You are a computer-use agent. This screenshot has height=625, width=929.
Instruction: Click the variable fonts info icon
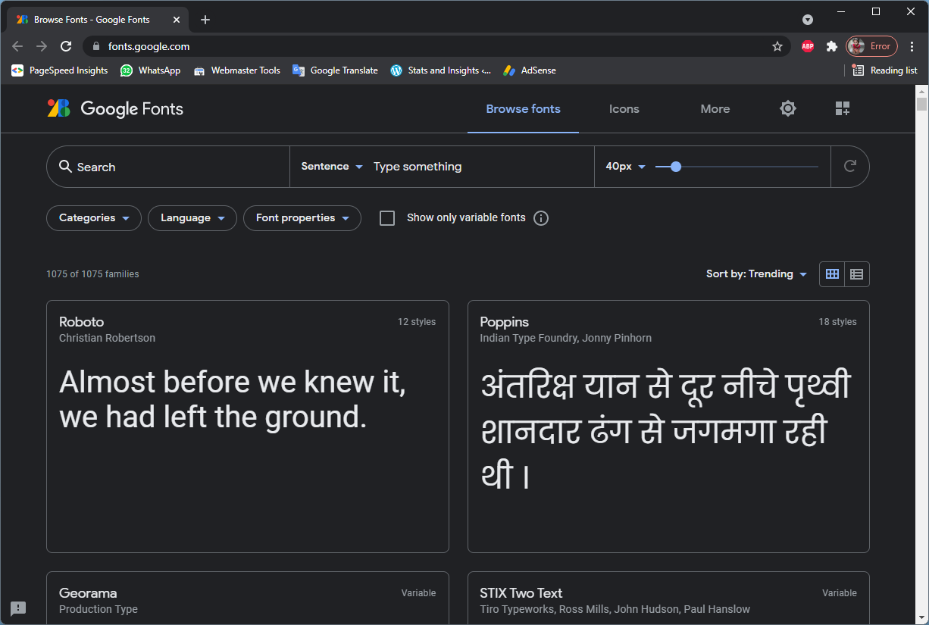pos(541,218)
